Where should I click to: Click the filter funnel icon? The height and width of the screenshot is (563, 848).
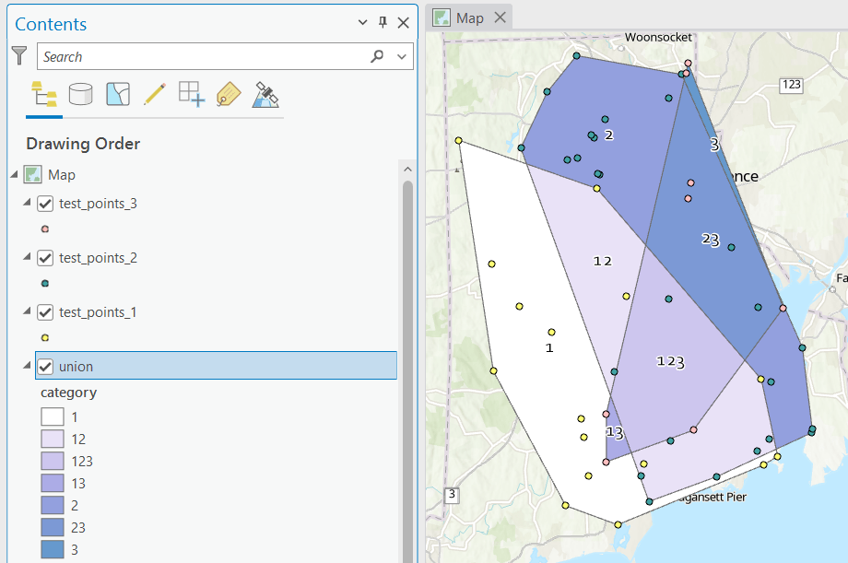click(x=20, y=56)
